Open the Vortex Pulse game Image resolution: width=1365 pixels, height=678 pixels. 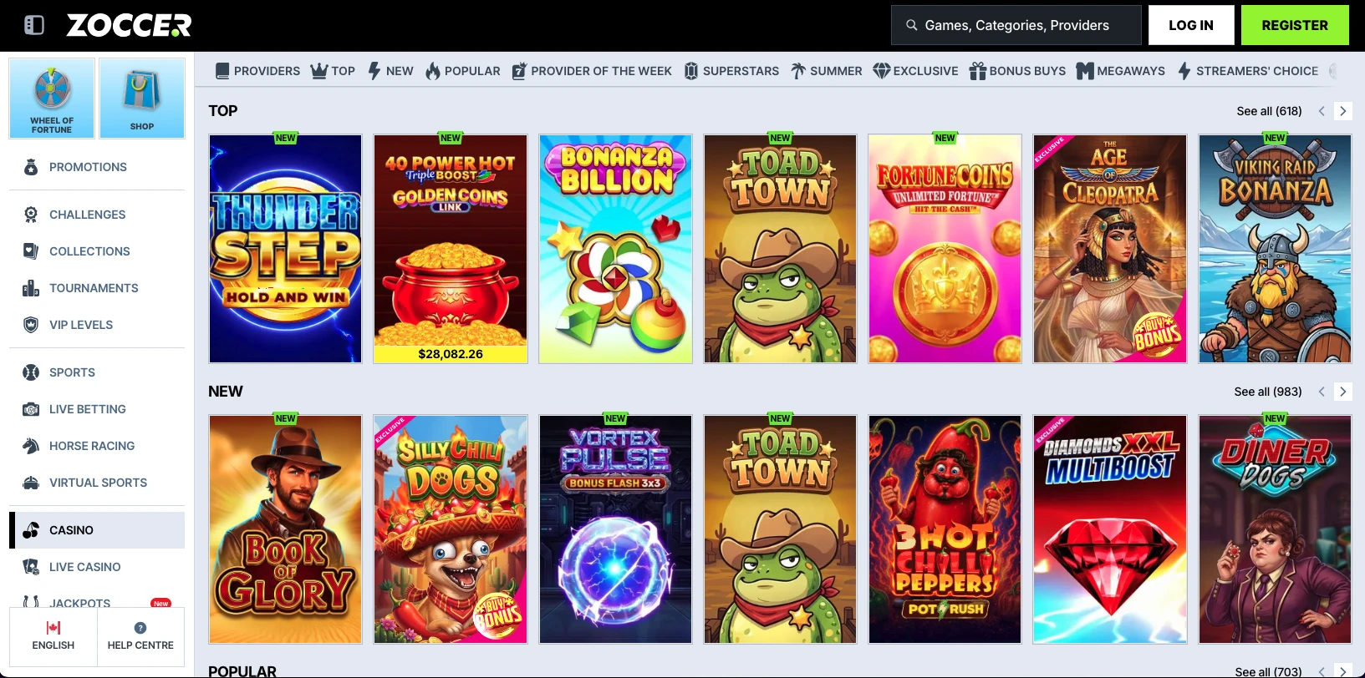615,529
